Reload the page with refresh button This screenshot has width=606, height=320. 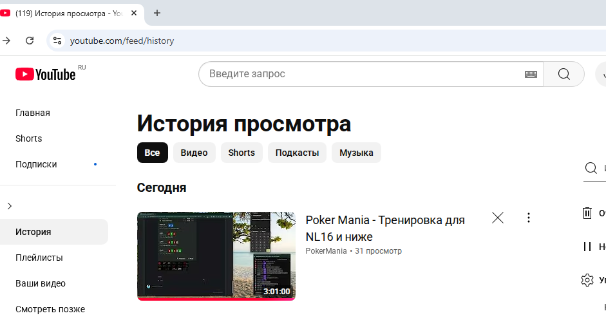(30, 41)
